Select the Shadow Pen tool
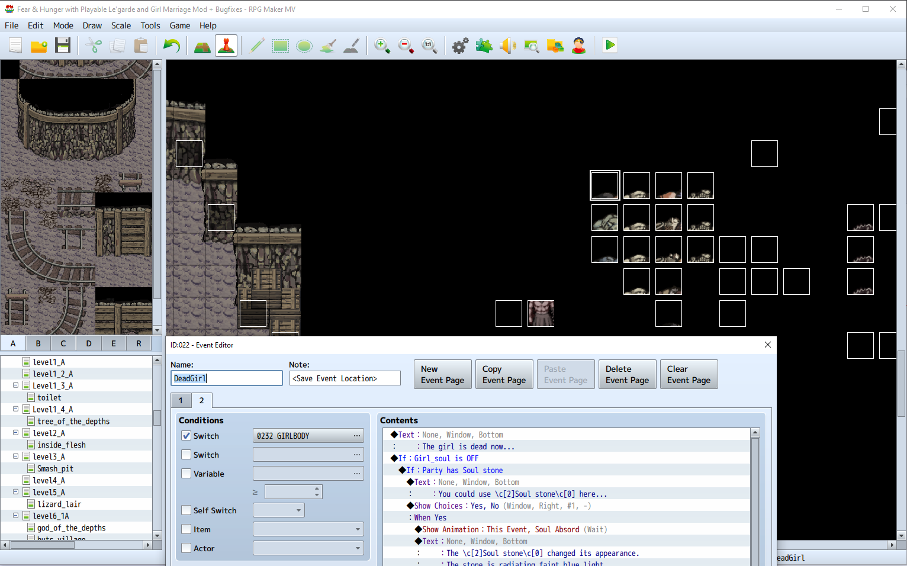The height and width of the screenshot is (566, 907). coord(352,46)
